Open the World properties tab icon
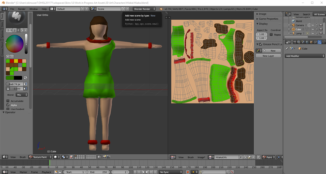Image resolution: width=326 pixels, height=174 pixels. [x=307, y=42]
